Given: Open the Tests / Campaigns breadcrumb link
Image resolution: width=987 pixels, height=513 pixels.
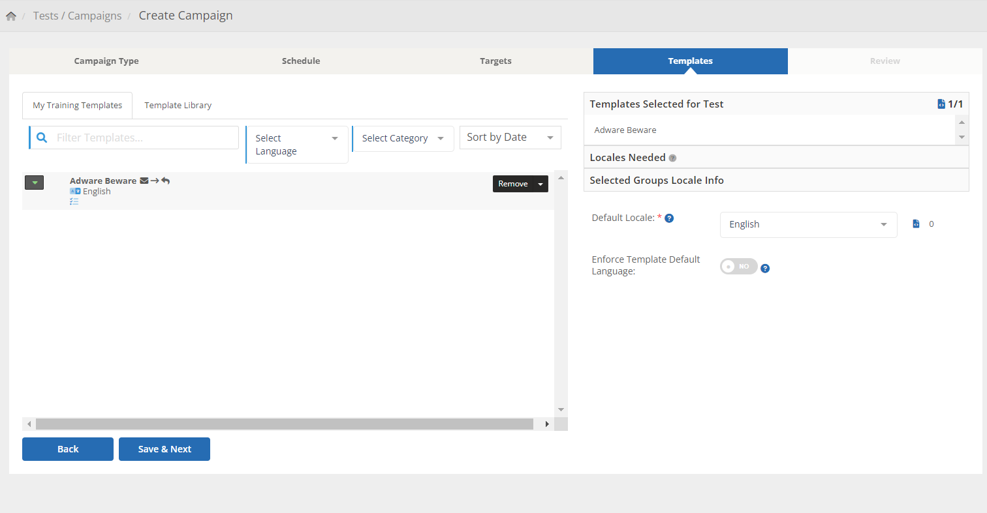Looking at the screenshot, I should point(78,16).
